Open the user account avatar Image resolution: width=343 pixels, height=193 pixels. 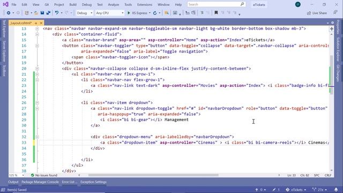click(x=298, y=4)
